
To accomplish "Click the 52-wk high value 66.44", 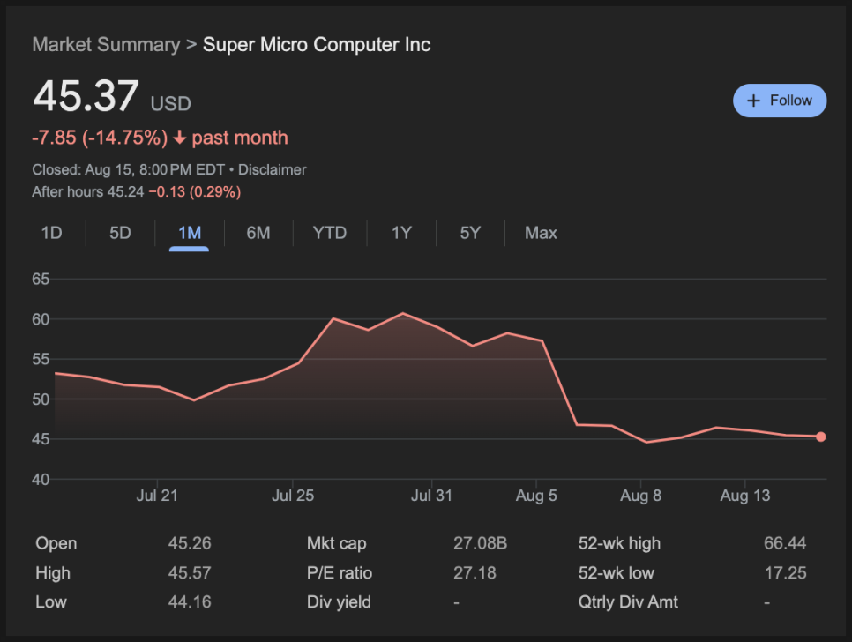I will [x=785, y=543].
